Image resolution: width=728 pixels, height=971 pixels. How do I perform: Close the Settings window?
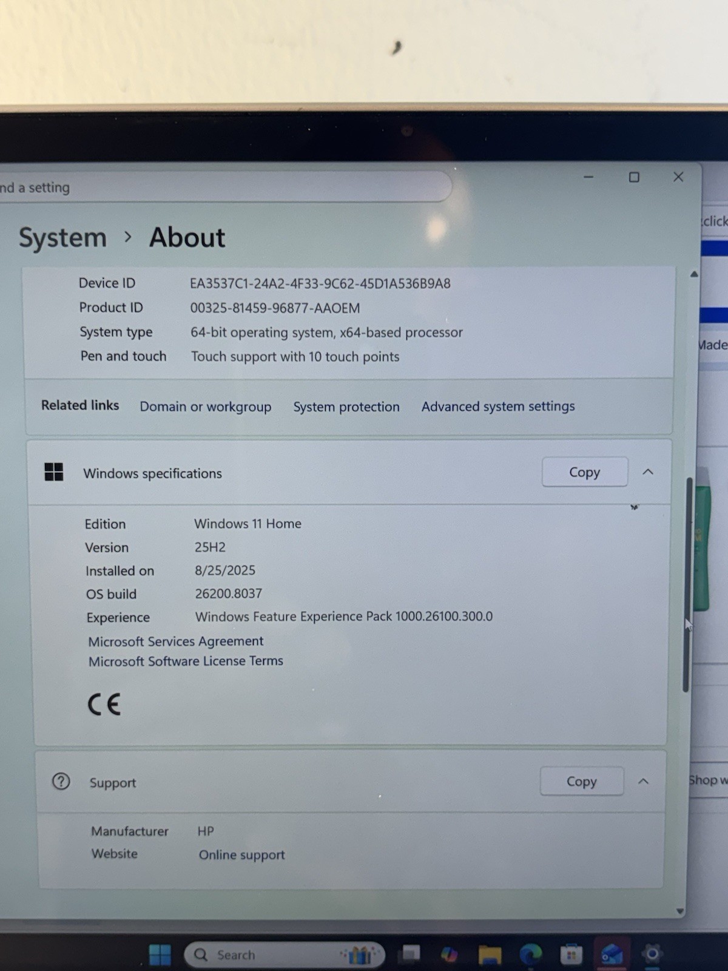(x=678, y=177)
